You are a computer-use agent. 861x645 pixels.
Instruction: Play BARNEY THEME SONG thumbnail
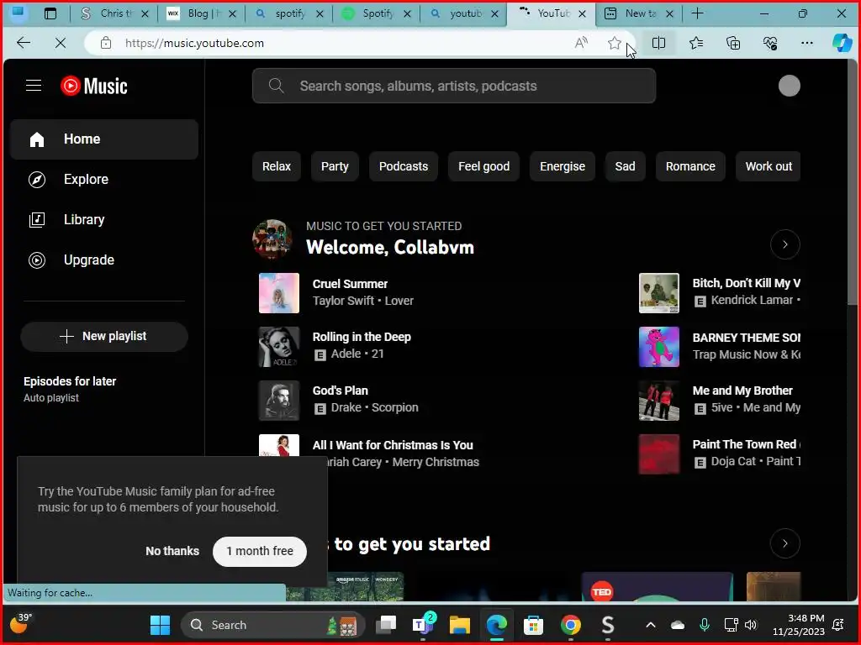[659, 347]
